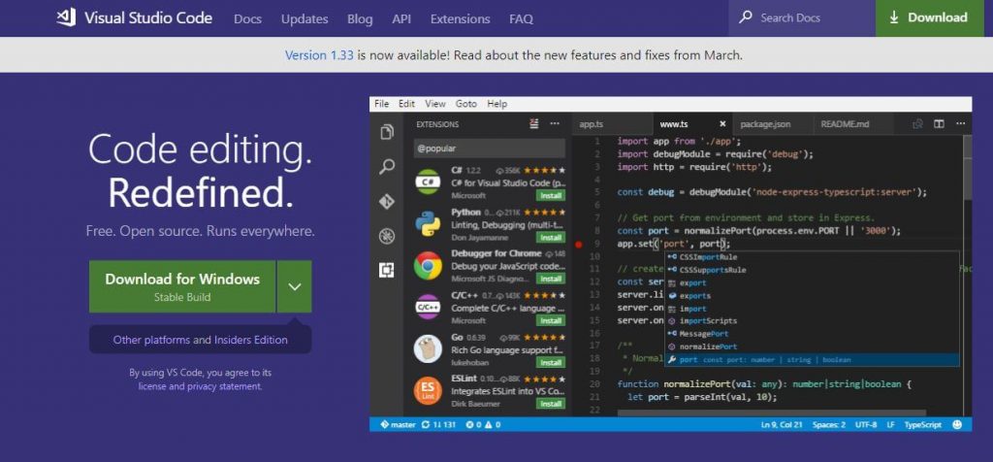This screenshot has width=993, height=462.
Task: Switch to the package.json tab
Action: pos(771,124)
